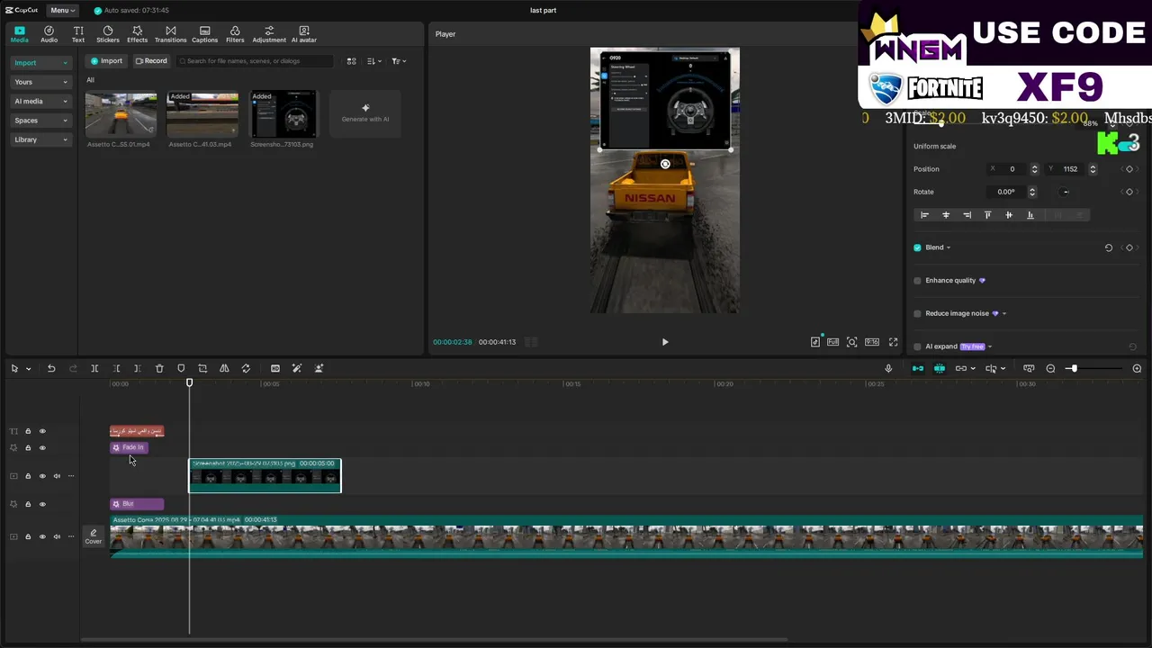The height and width of the screenshot is (648, 1152).
Task: Expand the AI media section
Action: click(x=40, y=101)
